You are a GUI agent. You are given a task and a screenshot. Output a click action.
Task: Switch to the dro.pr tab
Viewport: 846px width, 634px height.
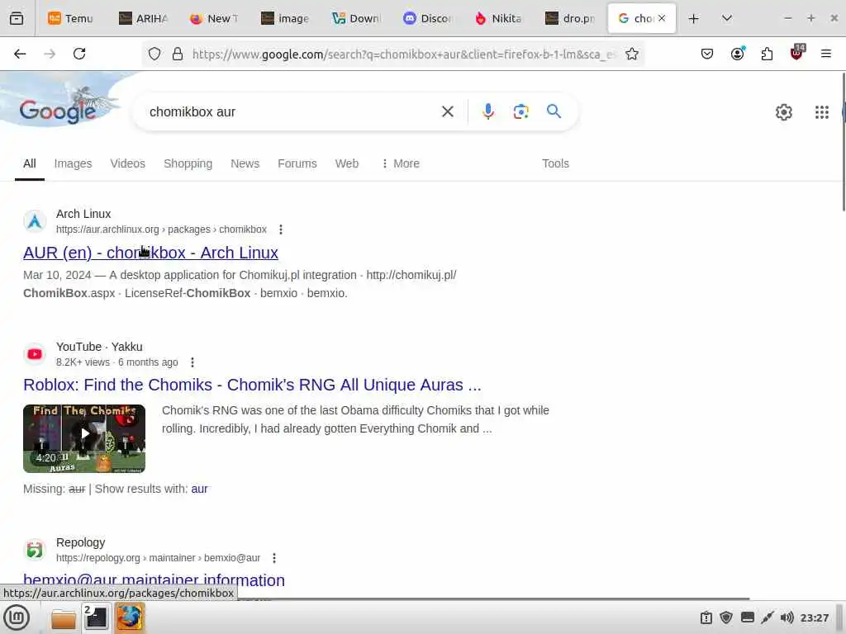coord(570,18)
